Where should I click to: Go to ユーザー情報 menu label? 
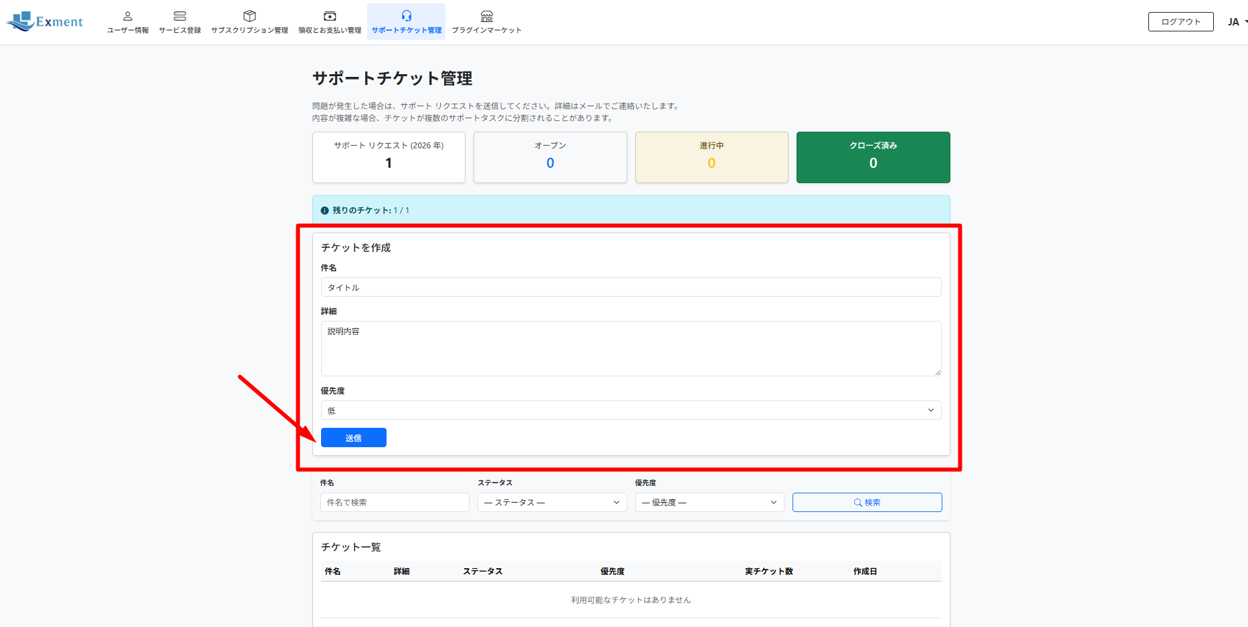[x=128, y=30]
